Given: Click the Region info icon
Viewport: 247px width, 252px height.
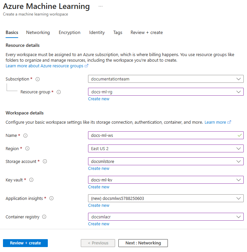Looking at the screenshot, I should (27, 148).
